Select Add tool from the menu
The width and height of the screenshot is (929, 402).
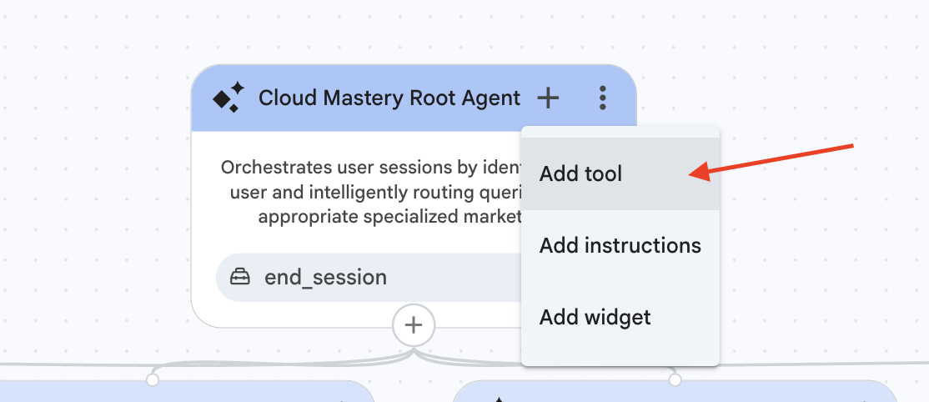[620, 173]
